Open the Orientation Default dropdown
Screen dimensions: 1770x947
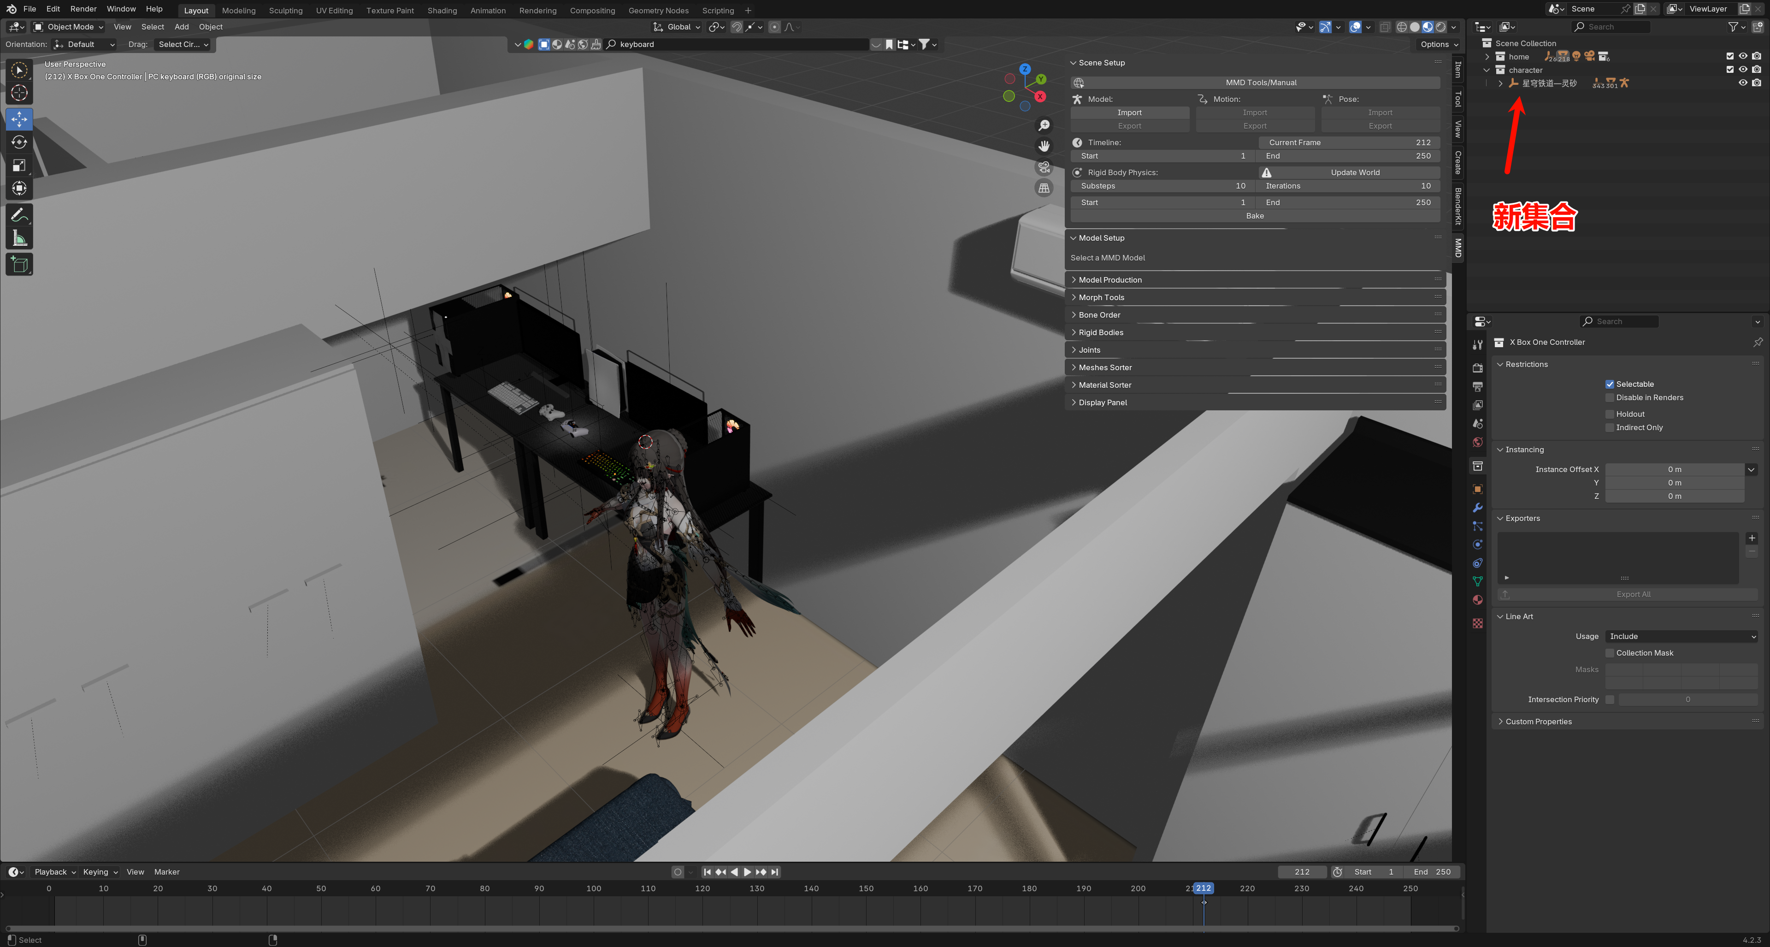pyautogui.click(x=84, y=45)
